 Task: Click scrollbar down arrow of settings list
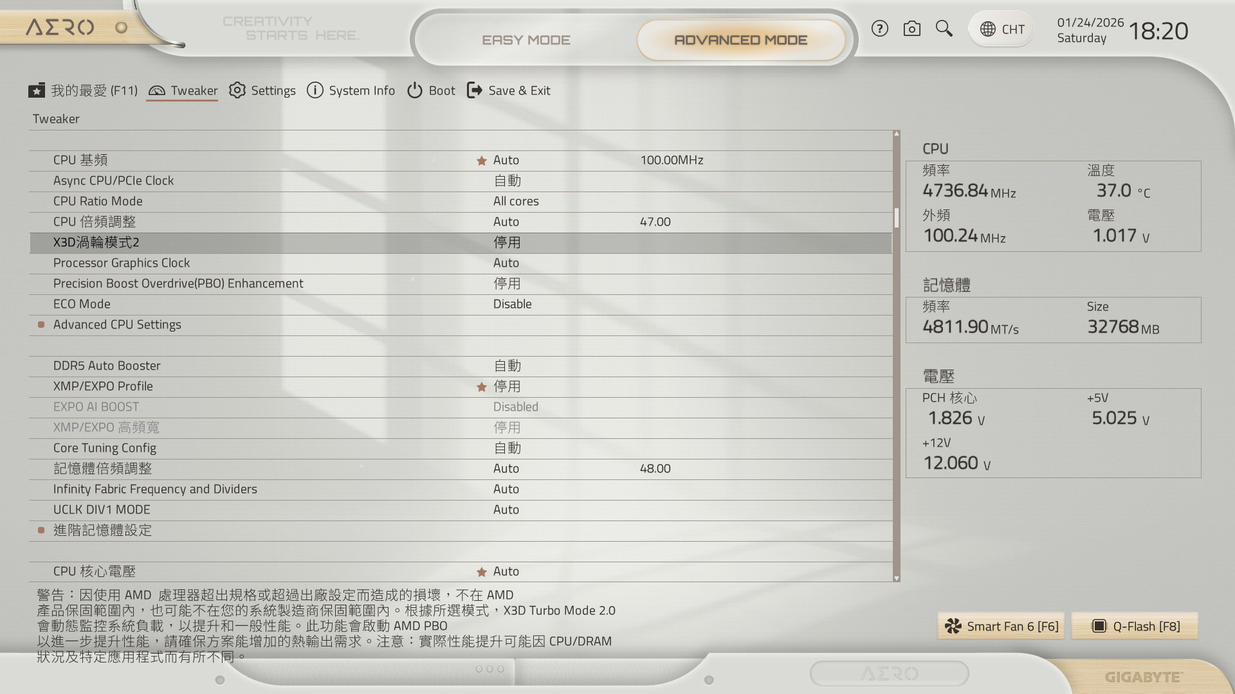(x=897, y=578)
